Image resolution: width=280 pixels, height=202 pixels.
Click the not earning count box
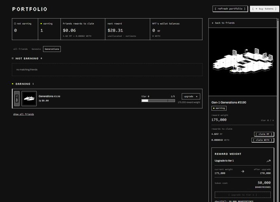coord(25,29)
